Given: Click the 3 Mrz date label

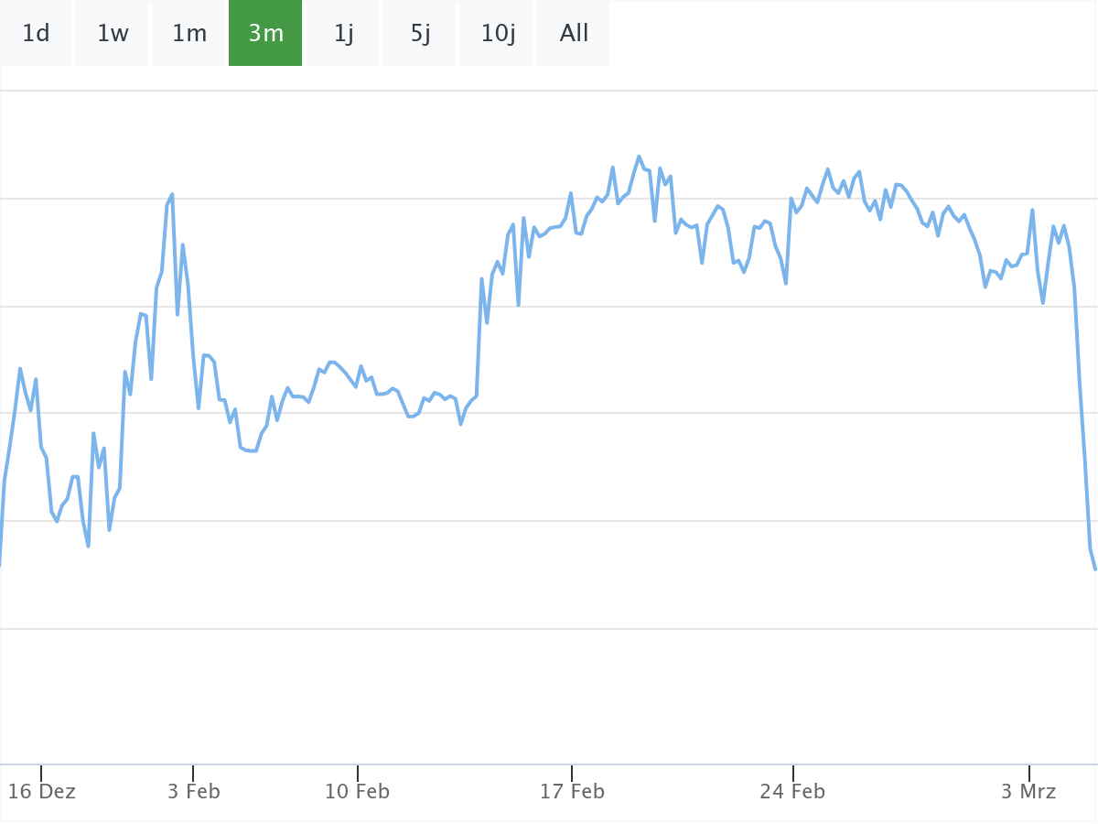Looking at the screenshot, I should pos(1029,792).
